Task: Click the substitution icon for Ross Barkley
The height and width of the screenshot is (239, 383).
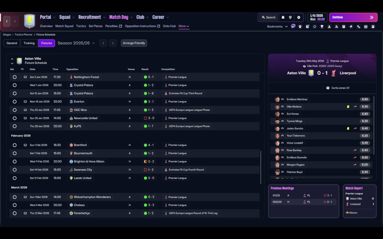Action: [x=355, y=150]
